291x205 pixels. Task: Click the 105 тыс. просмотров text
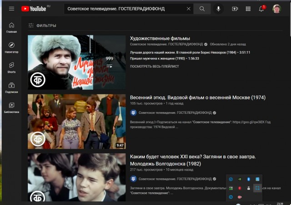click(x=146, y=103)
